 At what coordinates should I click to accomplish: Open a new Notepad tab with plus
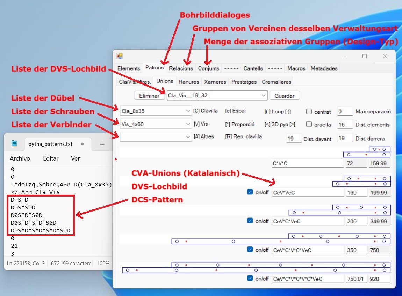pos(102,144)
